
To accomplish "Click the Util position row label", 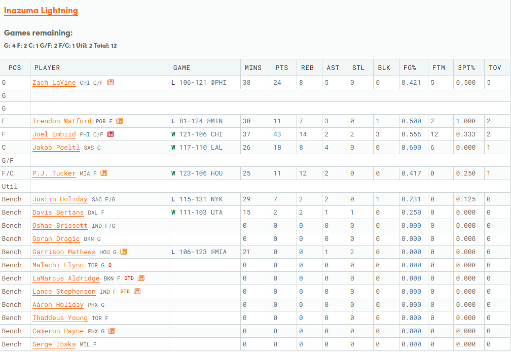I will click(10, 187).
